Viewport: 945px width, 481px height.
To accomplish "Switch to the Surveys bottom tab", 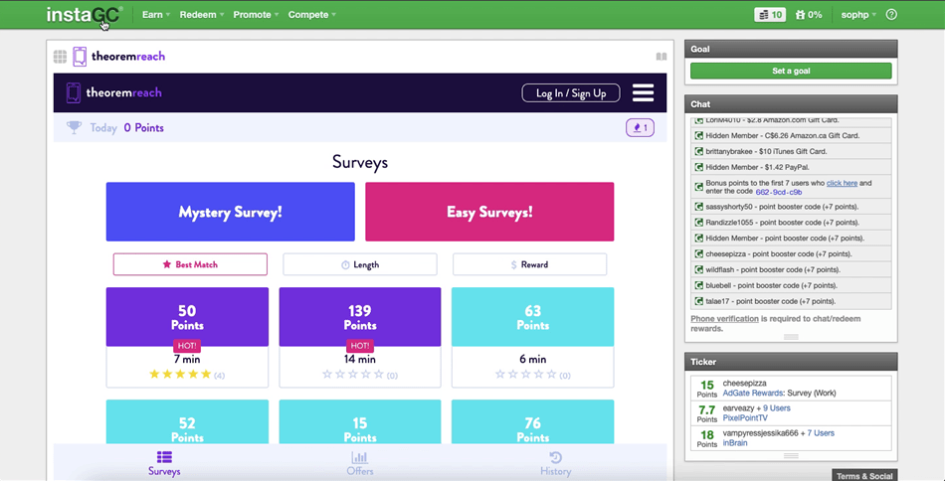I will pyautogui.click(x=164, y=463).
